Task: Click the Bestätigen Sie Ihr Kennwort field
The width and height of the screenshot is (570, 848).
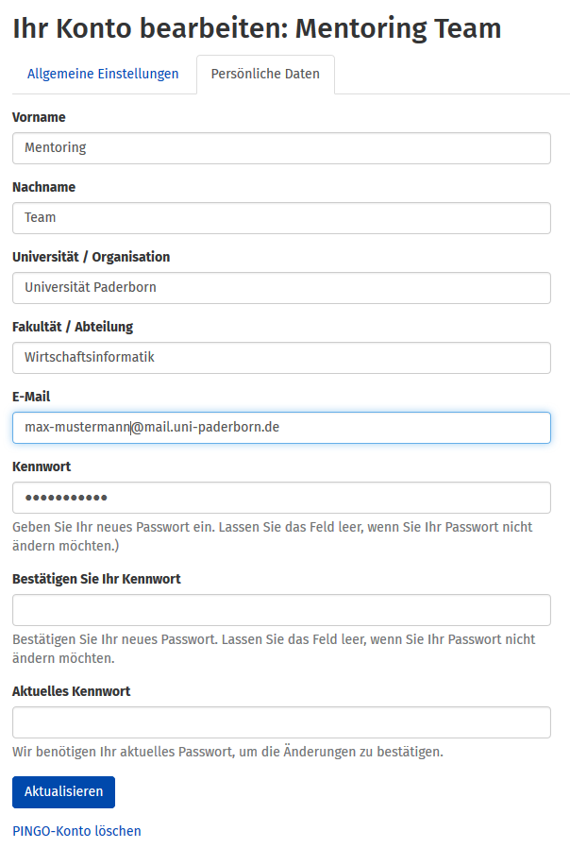Action: (281, 610)
